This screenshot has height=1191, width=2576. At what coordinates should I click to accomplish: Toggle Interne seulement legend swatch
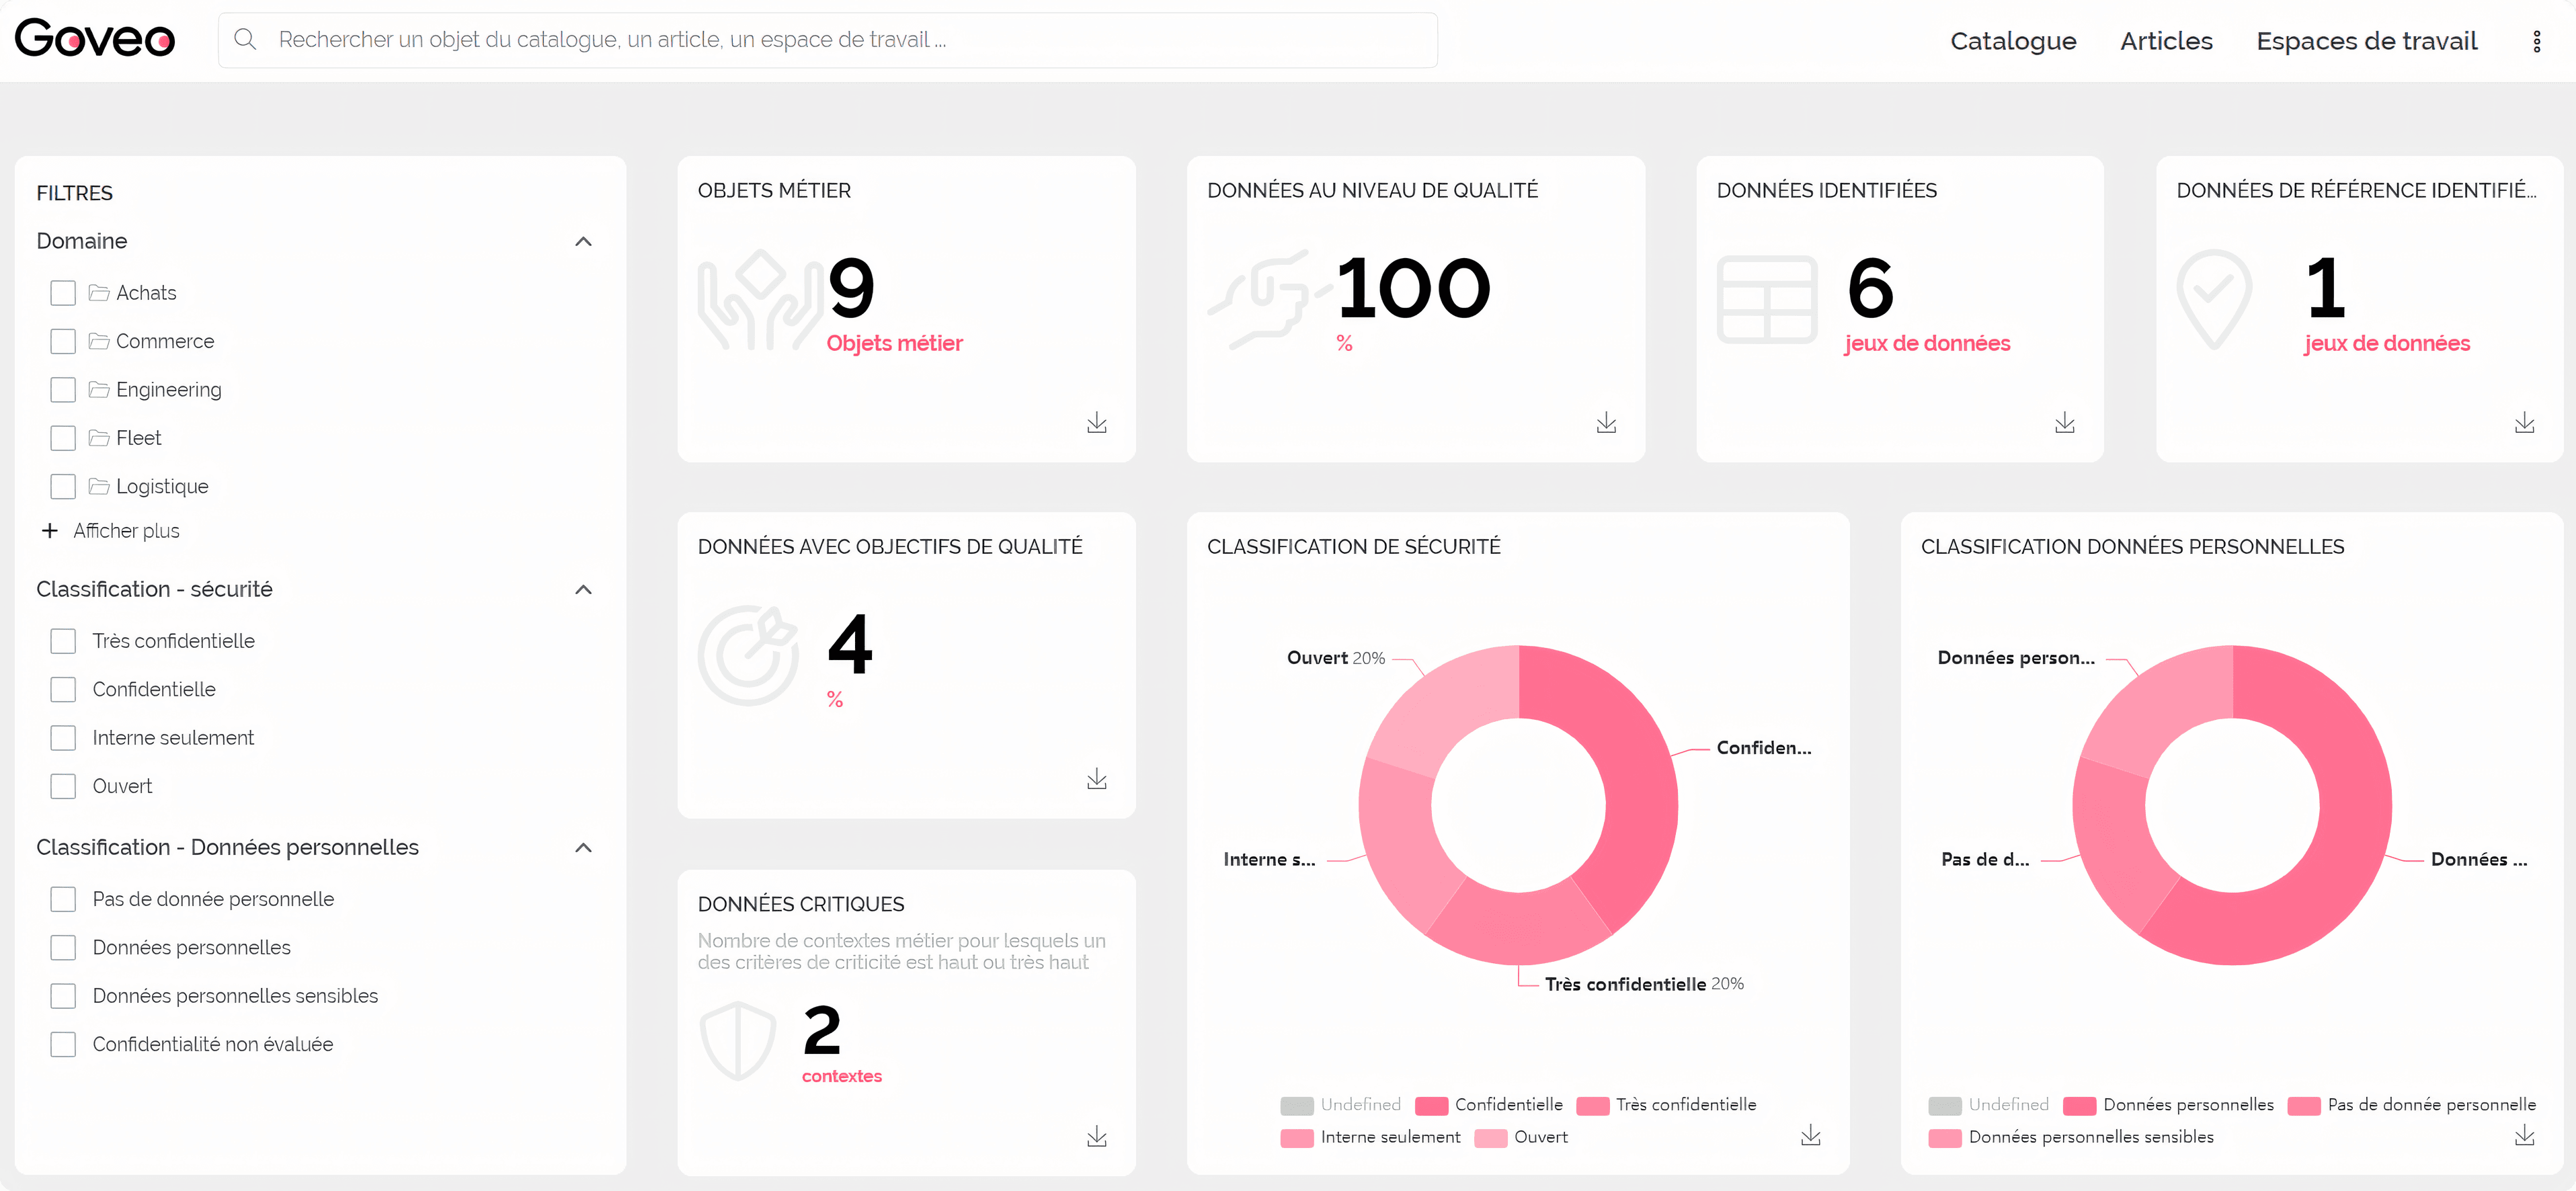click(x=1297, y=1138)
